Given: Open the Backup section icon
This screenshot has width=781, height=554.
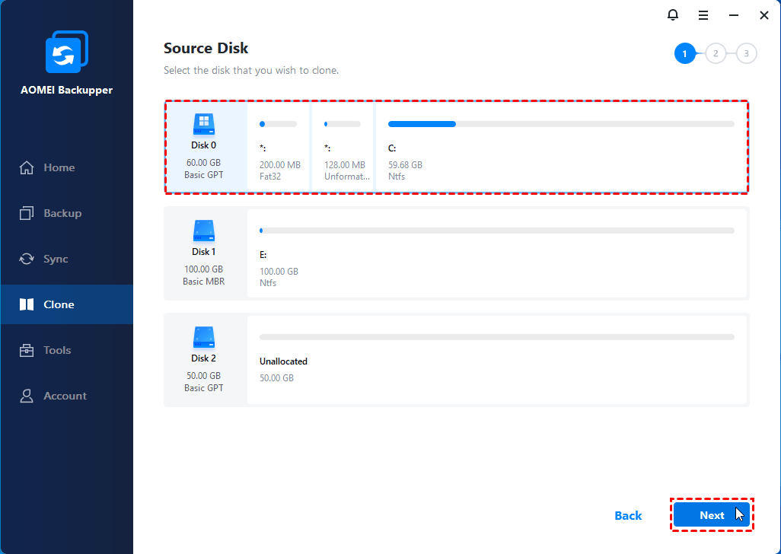Looking at the screenshot, I should click(28, 212).
